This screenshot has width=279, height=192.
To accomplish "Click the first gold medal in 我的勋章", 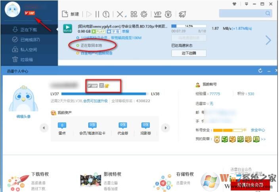I will click(216, 139).
